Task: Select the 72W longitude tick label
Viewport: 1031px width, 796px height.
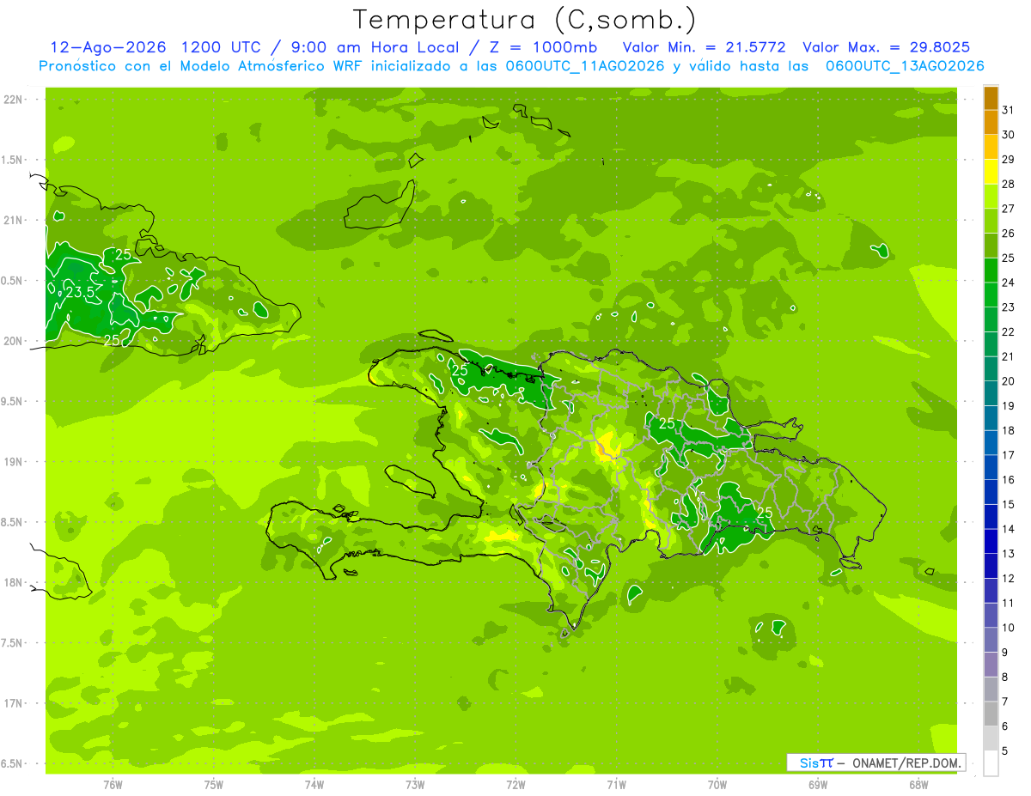Action: coord(515,785)
